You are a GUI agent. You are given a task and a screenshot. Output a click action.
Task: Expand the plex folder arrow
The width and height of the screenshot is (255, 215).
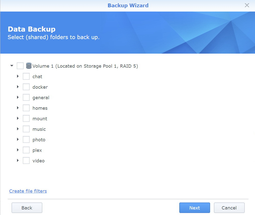pyautogui.click(x=18, y=150)
